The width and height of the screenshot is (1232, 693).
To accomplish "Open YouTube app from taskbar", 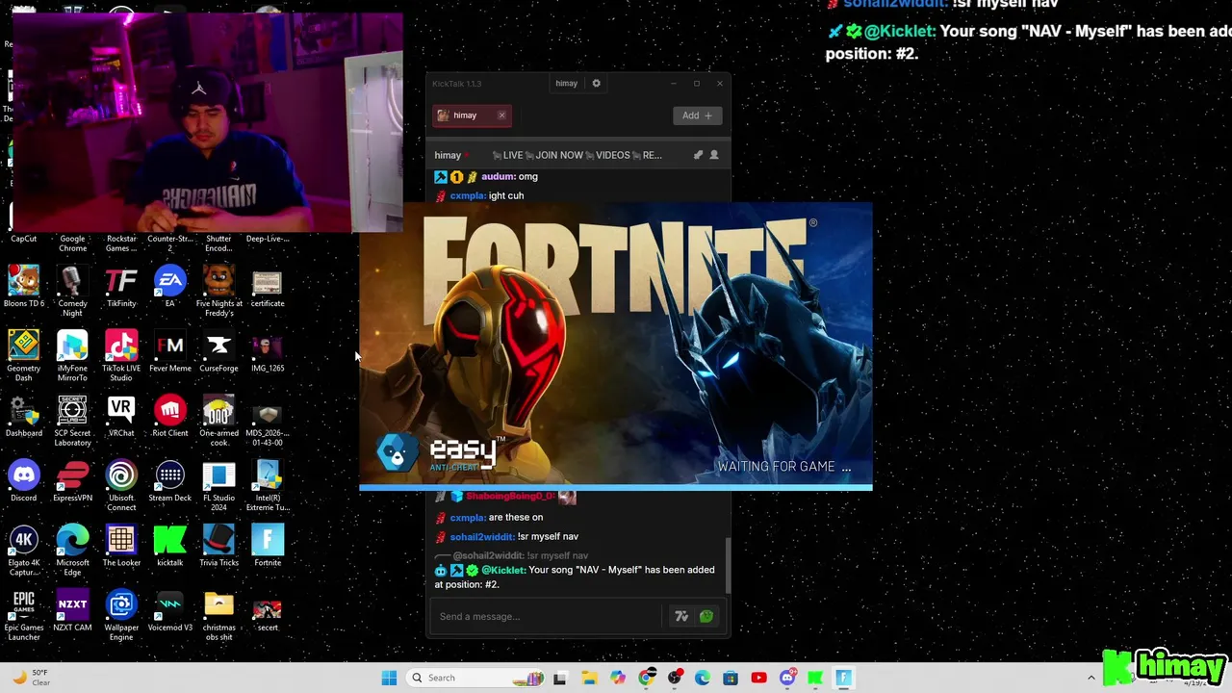I will (x=758, y=678).
